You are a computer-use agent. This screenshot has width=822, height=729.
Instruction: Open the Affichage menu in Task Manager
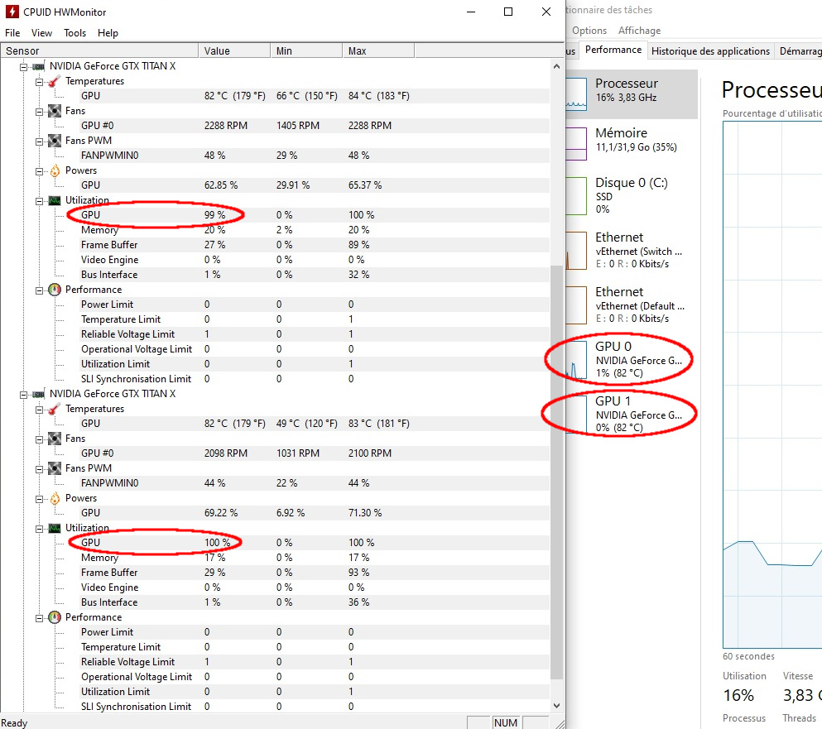639,31
